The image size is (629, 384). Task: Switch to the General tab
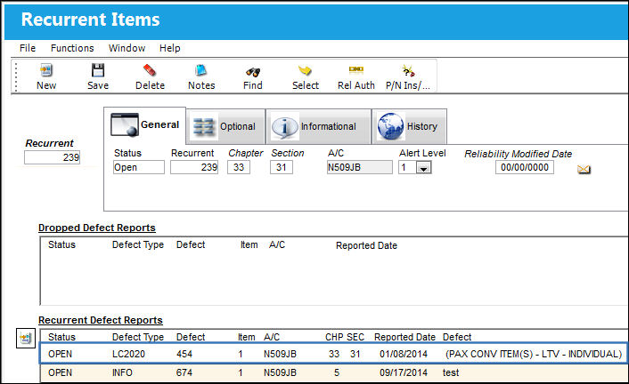145,125
